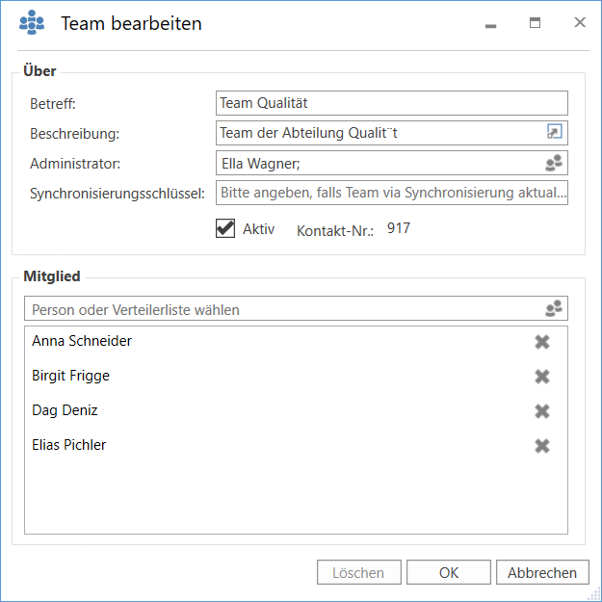602x602 pixels.
Task: Delete Dag Deniz from the team
Action: click(542, 411)
